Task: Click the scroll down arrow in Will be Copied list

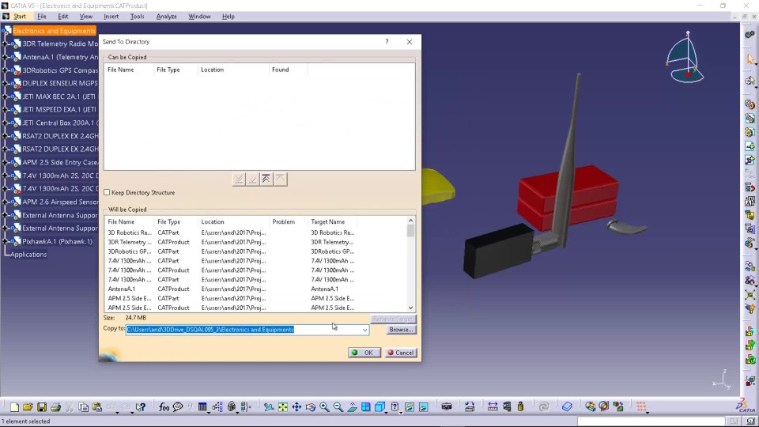Action: (410, 308)
